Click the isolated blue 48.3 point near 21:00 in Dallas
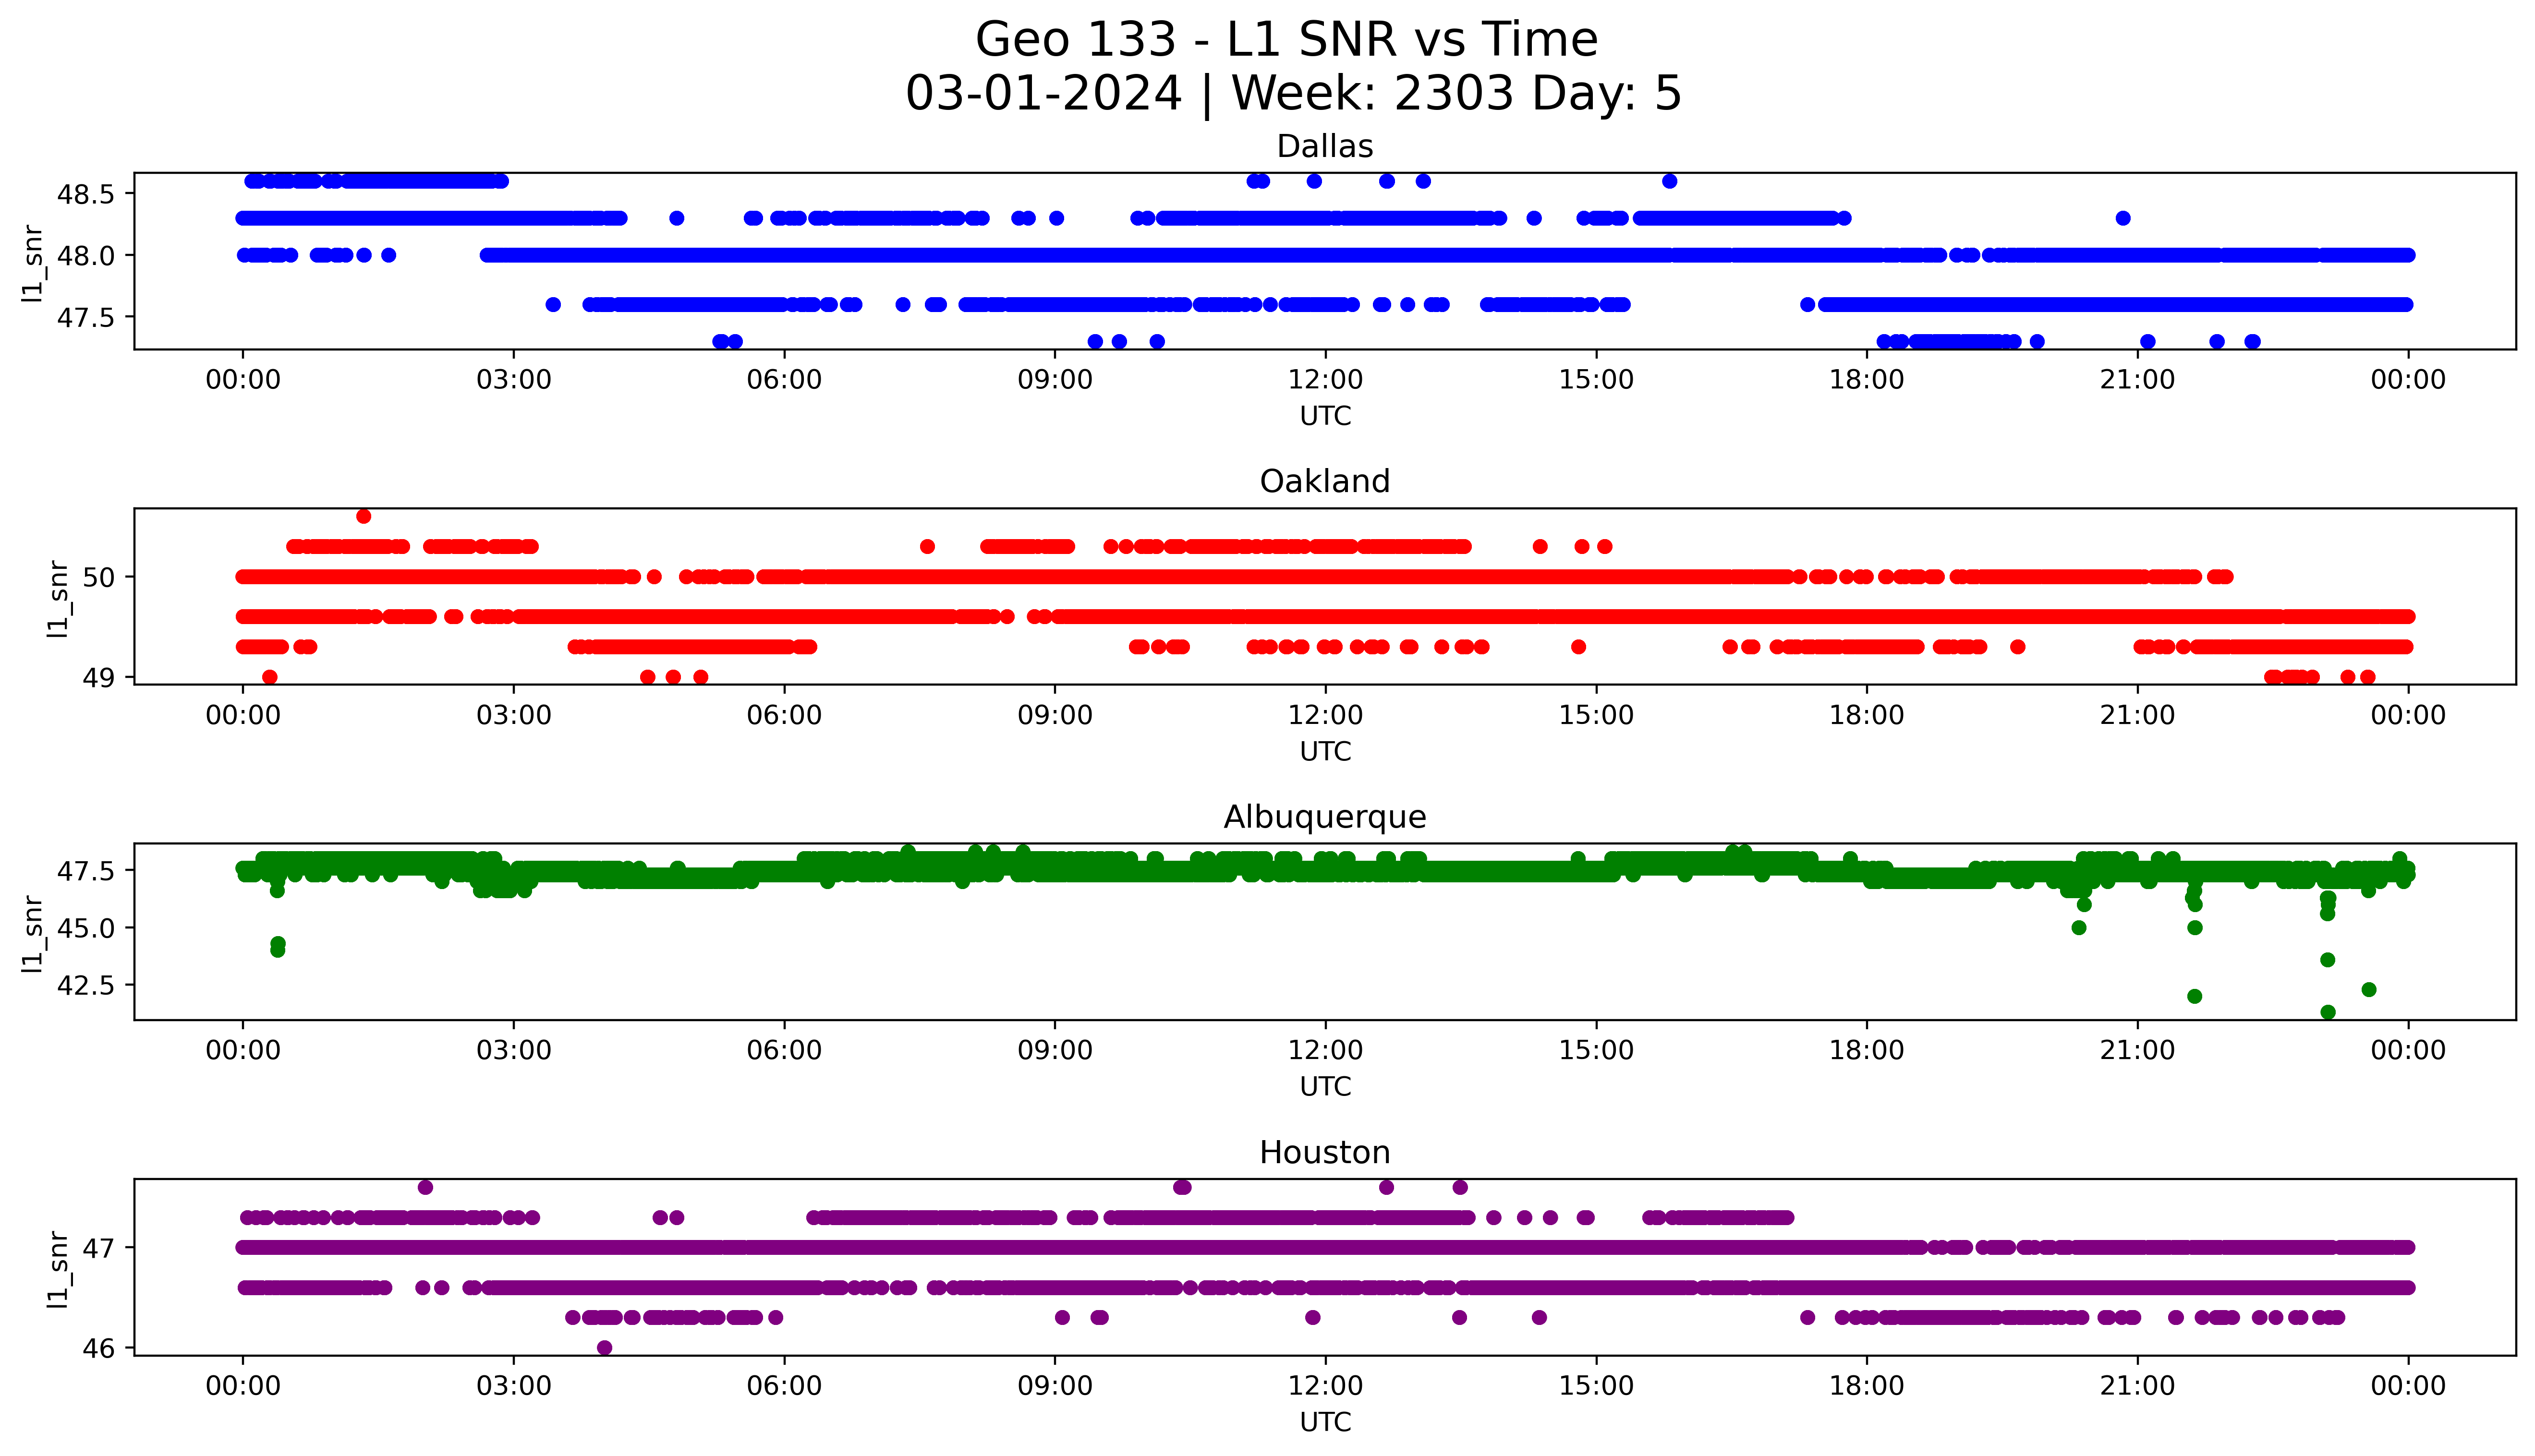 coord(2123,218)
